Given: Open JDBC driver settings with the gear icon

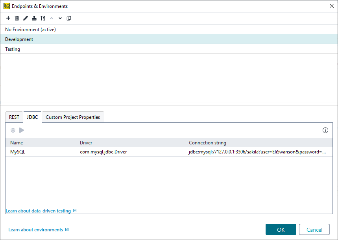Looking at the screenshot, I should (13, 130).
